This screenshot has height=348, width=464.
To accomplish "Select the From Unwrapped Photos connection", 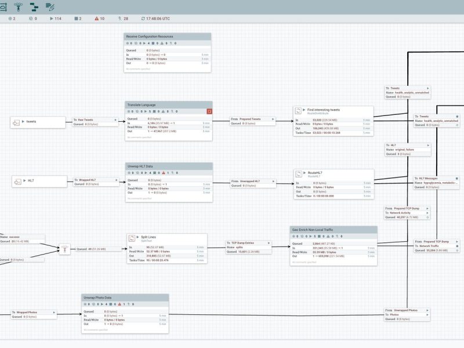I will click(x=407, y=314).
